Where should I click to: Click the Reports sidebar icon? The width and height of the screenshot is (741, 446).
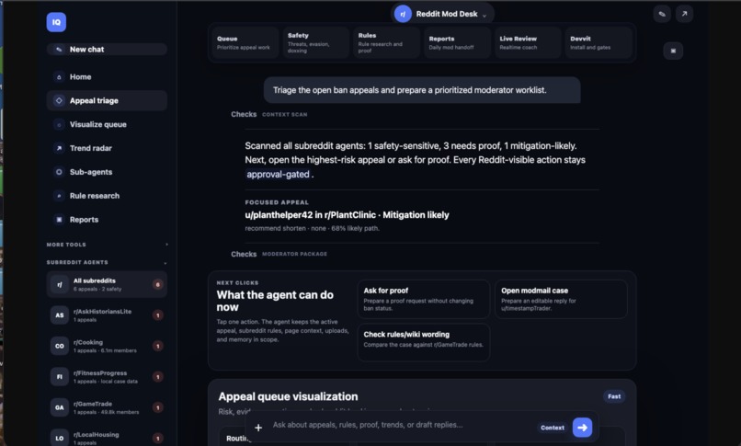[x=59, y=220]
